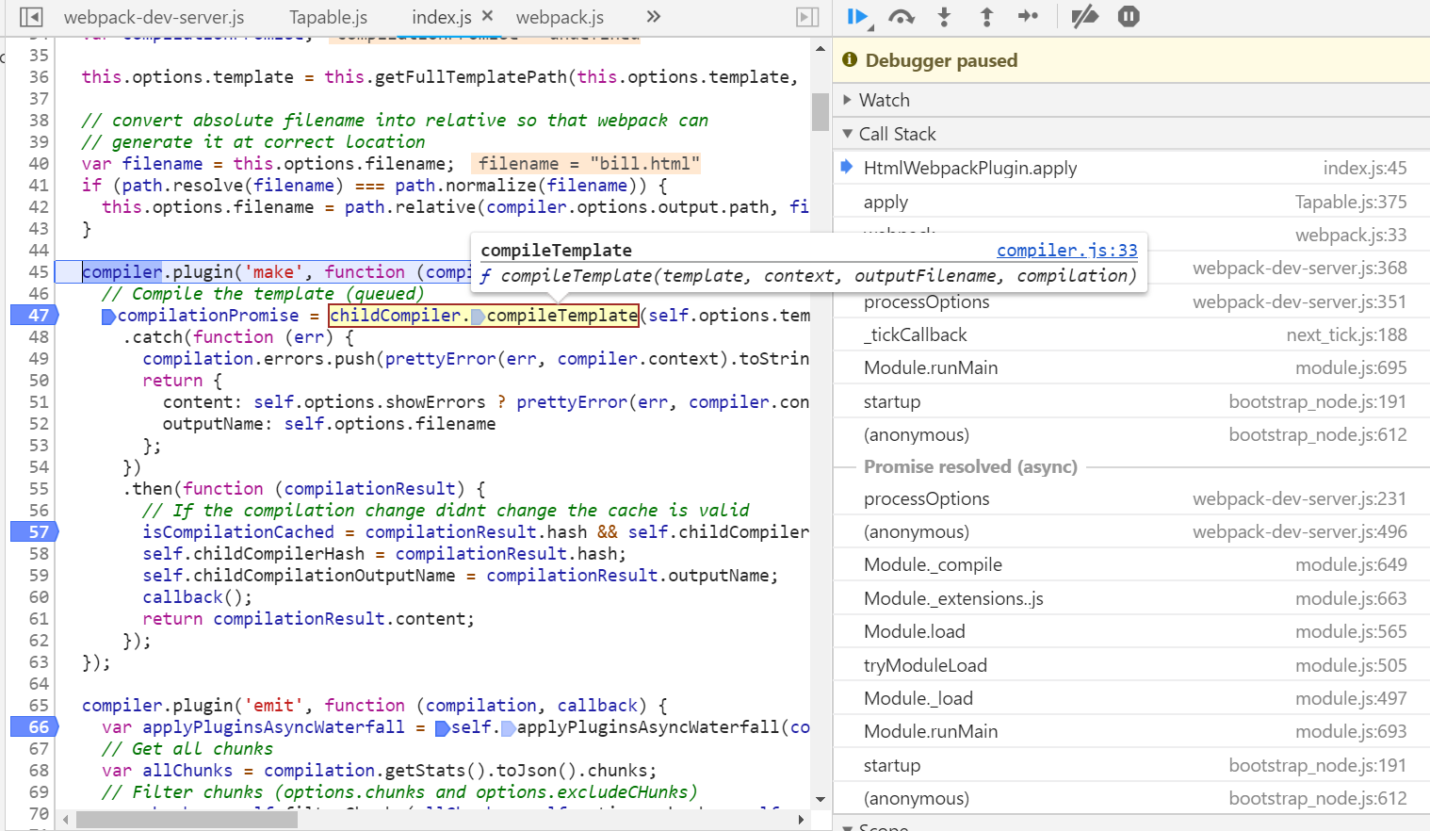Viewport: 1430px width, 831px height.
Task: Step over next function call
Action: (x=902, y=17)
